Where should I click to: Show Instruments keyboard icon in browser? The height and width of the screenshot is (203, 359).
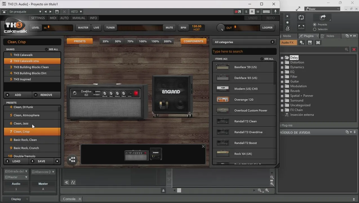point(310,43)
